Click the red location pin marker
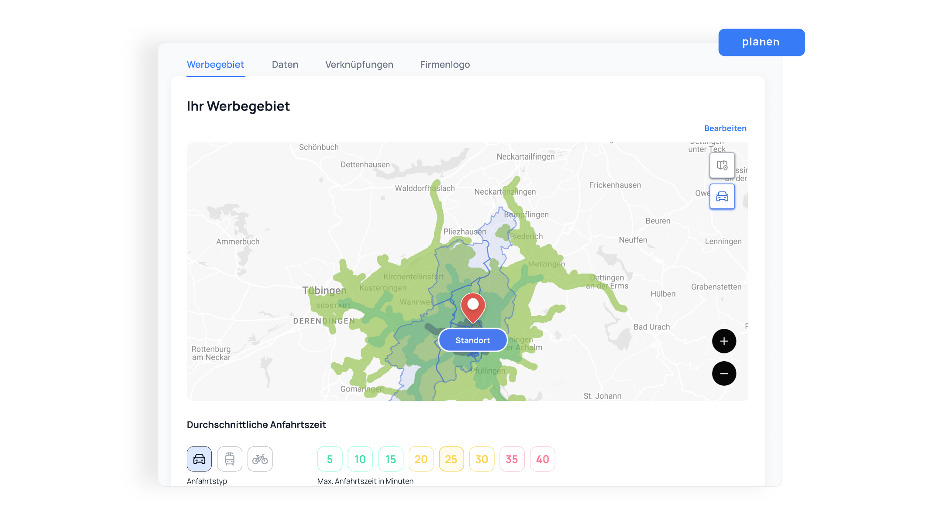The image size is (940, 529). (473, 307)
